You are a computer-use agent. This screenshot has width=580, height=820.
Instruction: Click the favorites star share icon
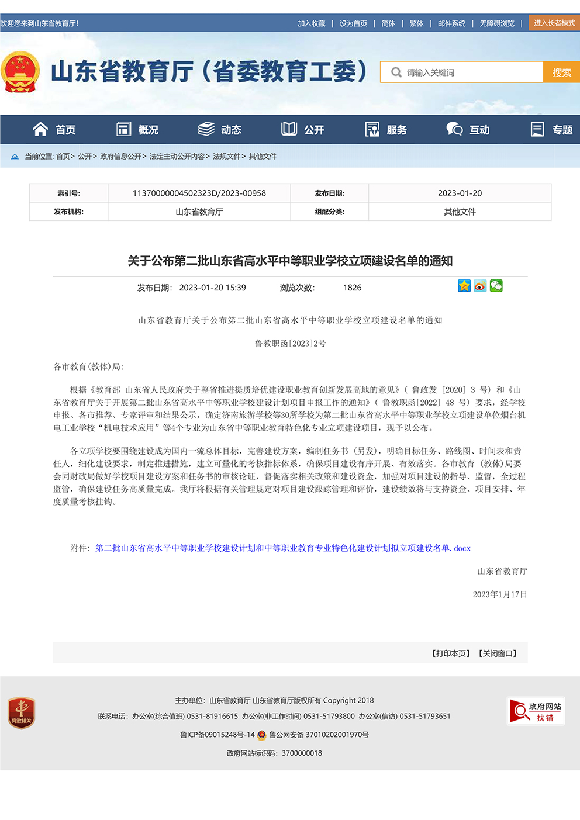point(464,286)
